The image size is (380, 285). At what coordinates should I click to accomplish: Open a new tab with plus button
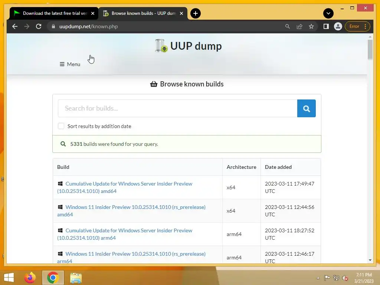pos(196,13)
